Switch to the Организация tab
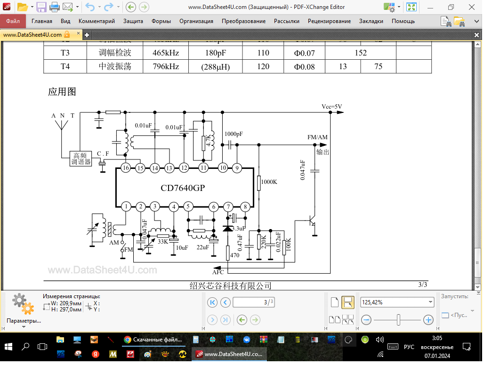 coord(196,21)
